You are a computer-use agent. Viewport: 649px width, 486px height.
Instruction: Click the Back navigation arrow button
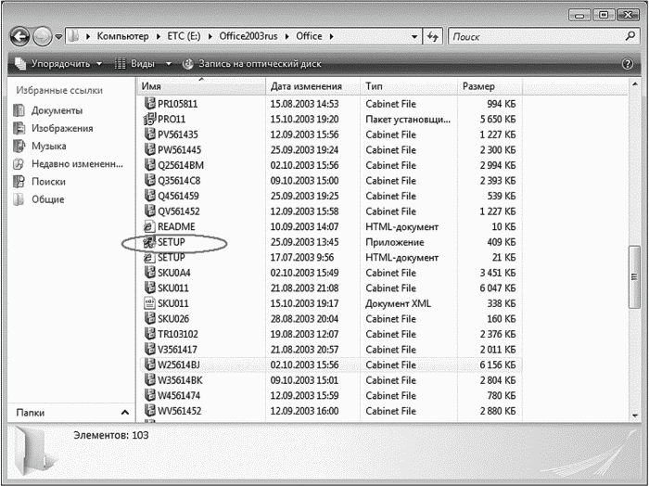pyautogui.click(x=19, y=37)
